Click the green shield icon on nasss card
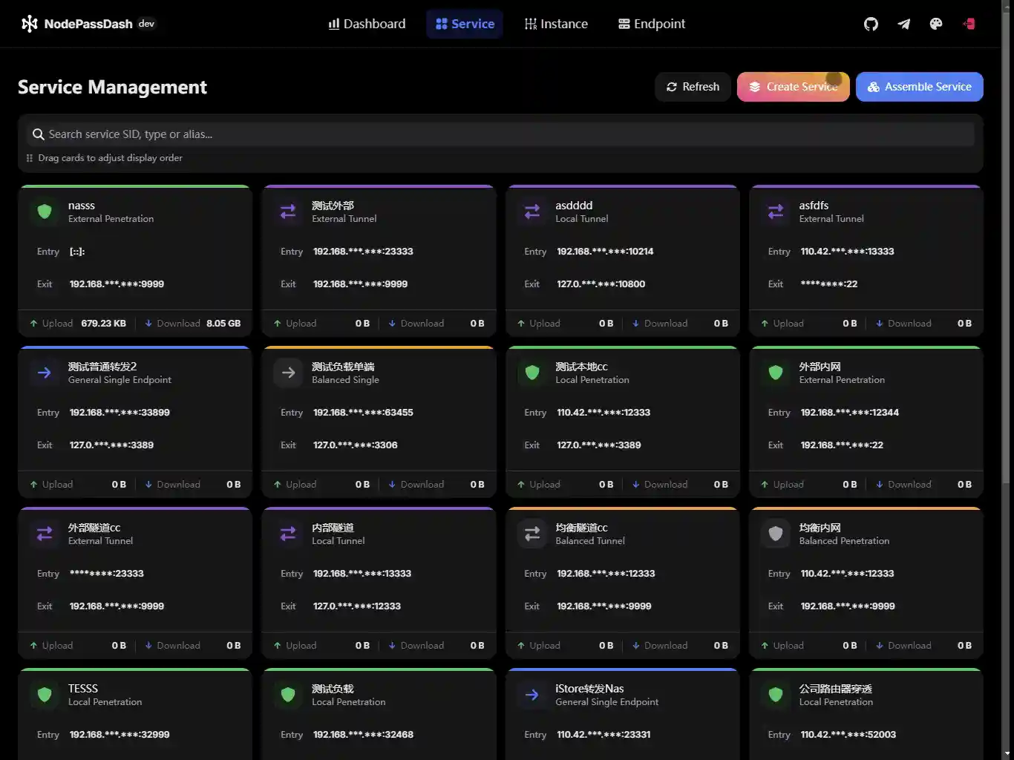This screenshot has width=1014, height=760. (45, 212)
